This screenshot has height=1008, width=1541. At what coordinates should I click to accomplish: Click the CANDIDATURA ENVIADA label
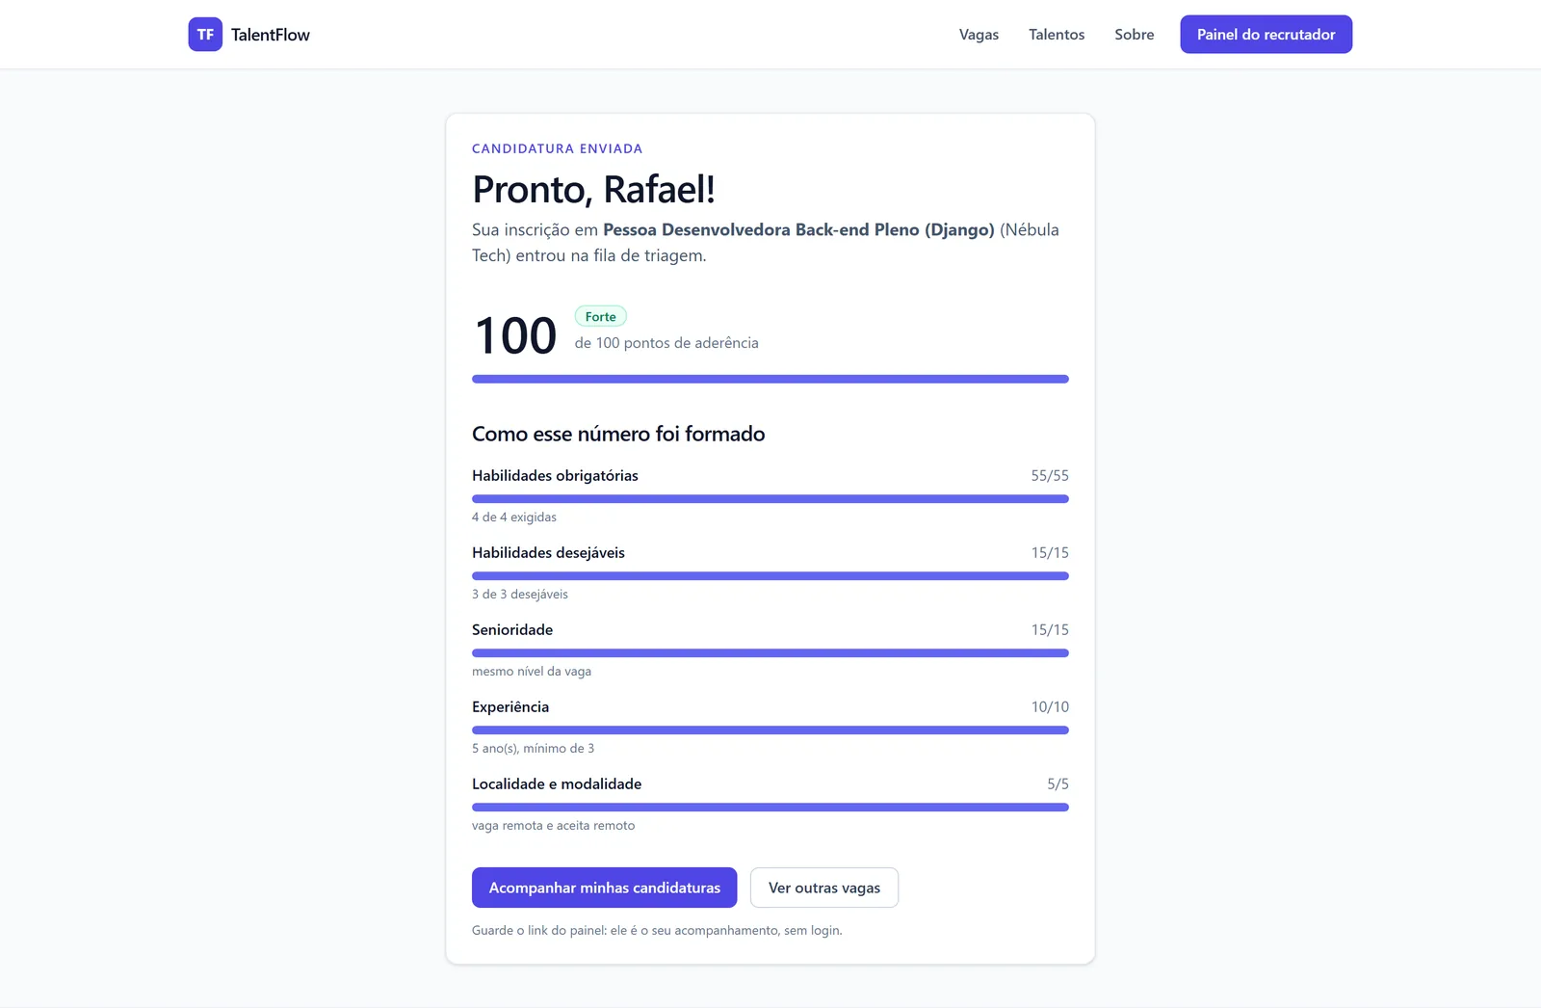click(558, 148)
